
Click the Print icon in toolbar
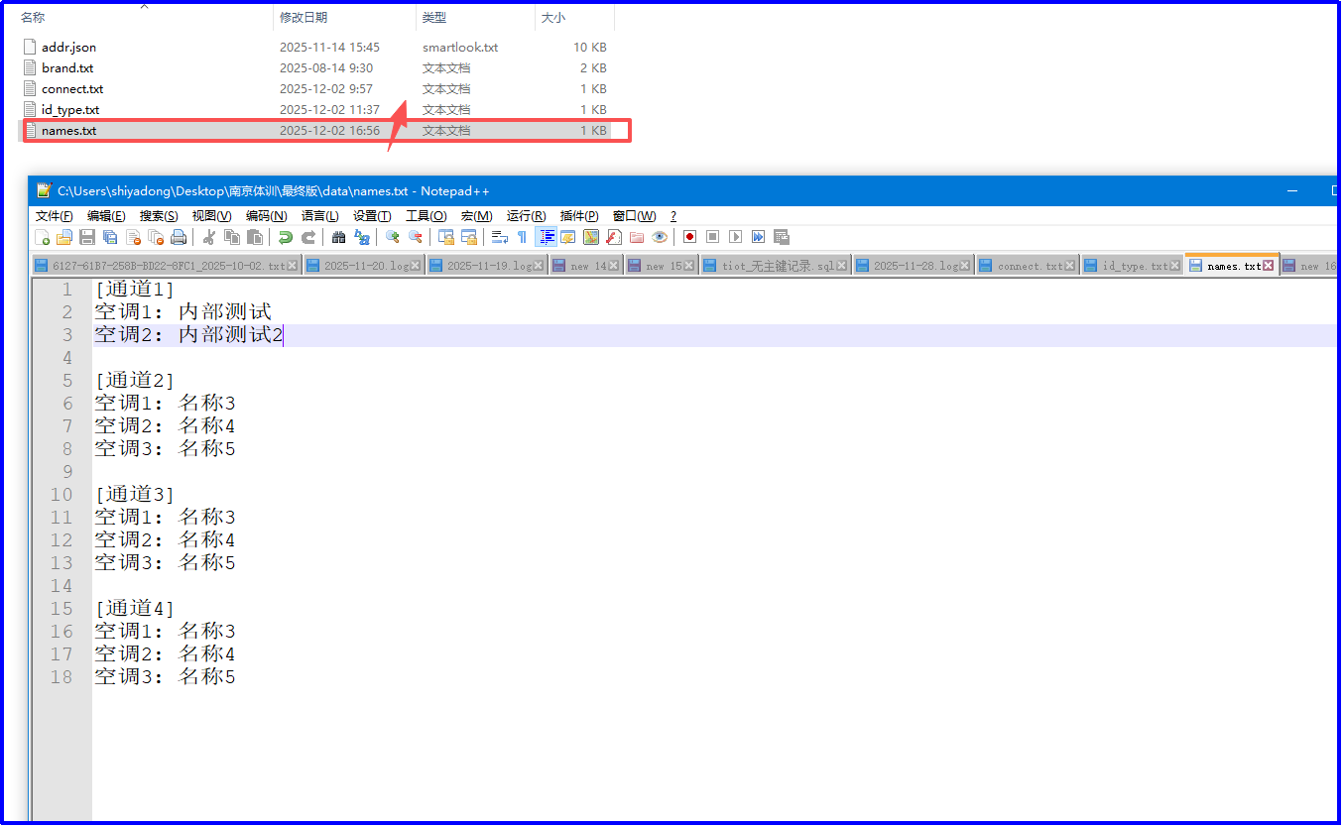click(179, 237)
